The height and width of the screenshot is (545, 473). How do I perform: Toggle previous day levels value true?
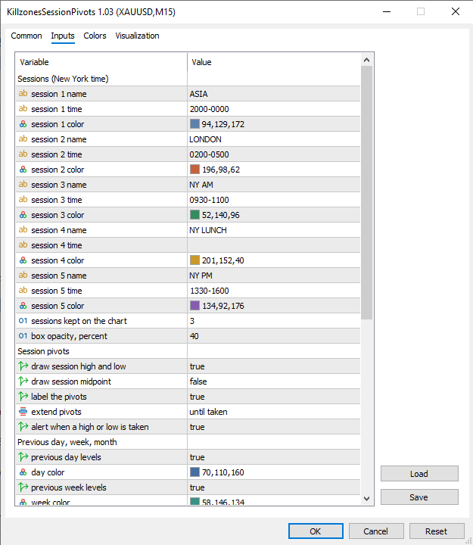point(273,457)
